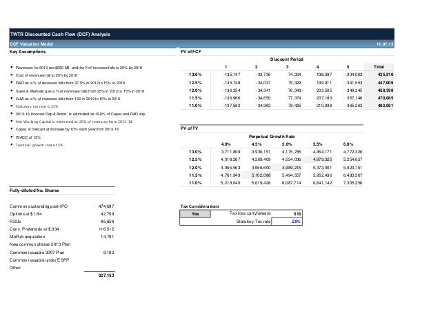This screenshot has height=312, width=440.
Task: Click the DCF Valuation Model subtitle
Action: pos(31,44)
